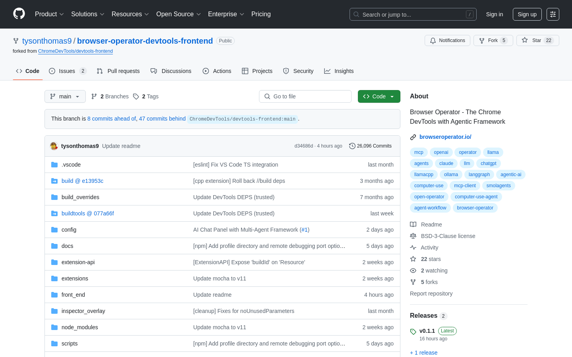Click the docs folder icon
Screen dimensions: 572x357
point(54,246)
